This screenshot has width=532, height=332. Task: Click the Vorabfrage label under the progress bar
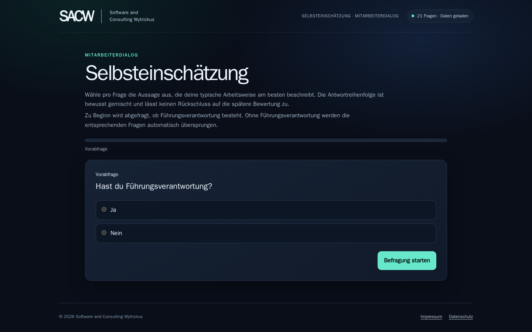(x=96, y=149)
